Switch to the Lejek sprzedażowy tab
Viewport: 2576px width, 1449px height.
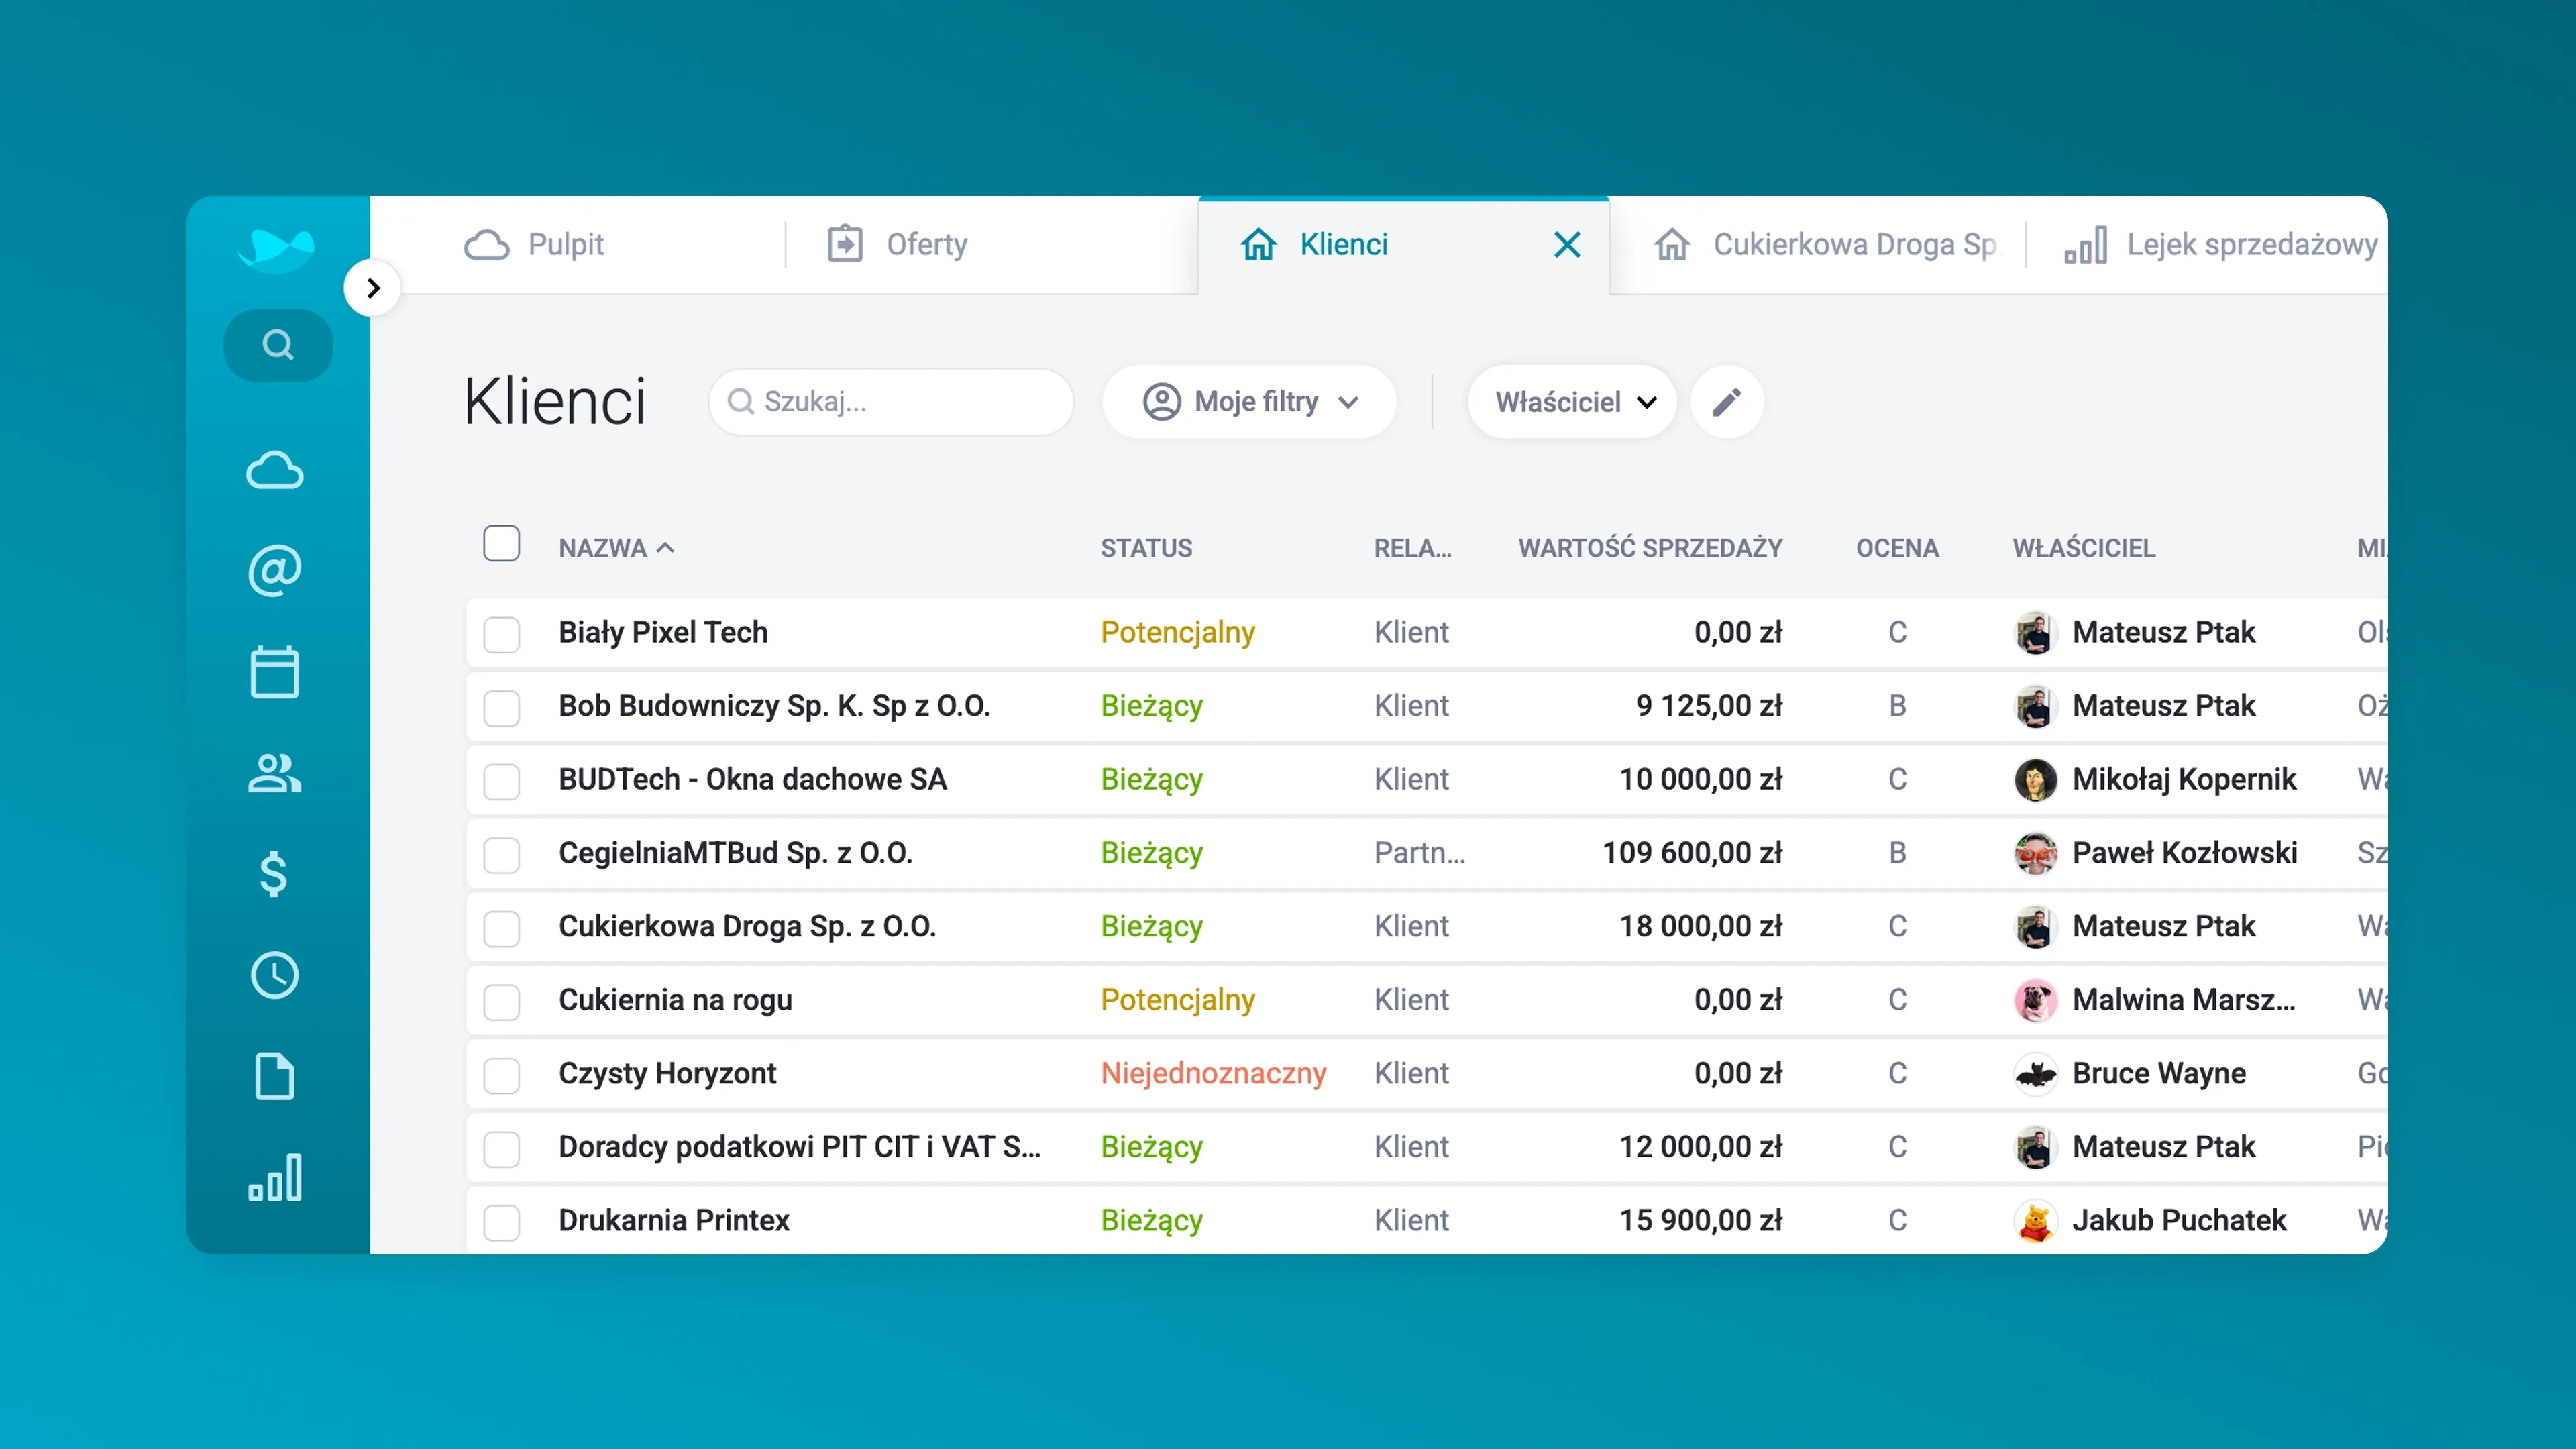click(2220, 244)
